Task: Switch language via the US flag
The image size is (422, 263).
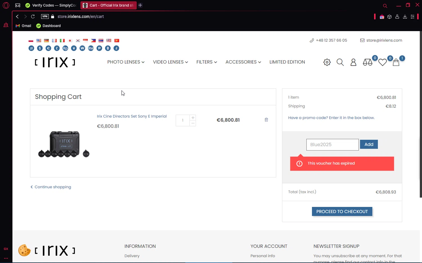Action: tap(39, 41)
